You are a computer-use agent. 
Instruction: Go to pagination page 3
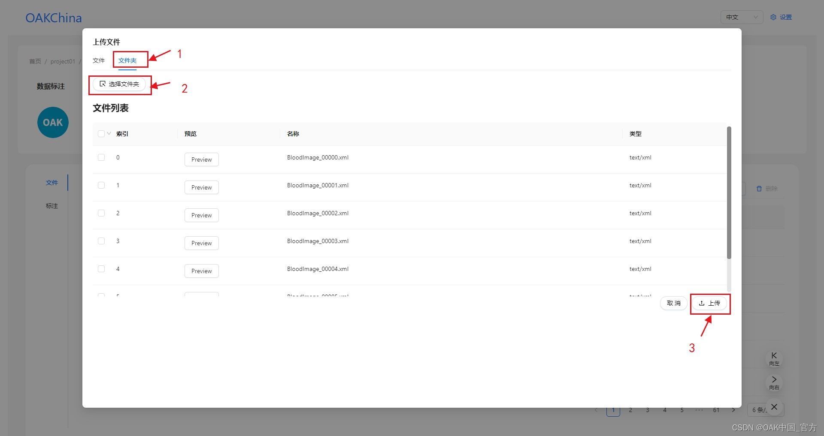648,410
